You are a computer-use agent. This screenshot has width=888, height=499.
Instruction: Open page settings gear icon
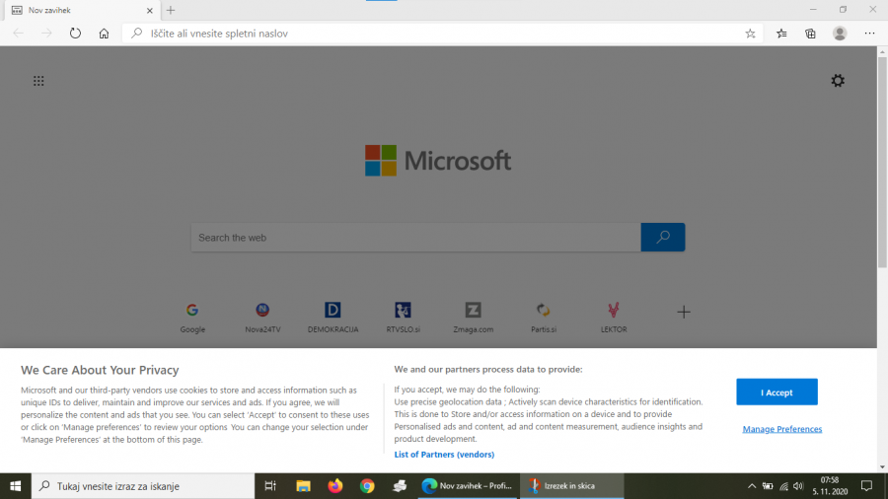tap(838, 81)
